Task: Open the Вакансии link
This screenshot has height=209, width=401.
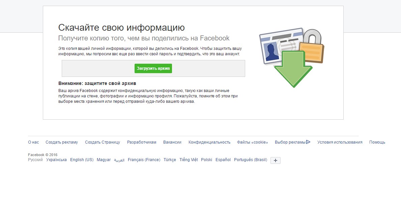Action: 172,142
